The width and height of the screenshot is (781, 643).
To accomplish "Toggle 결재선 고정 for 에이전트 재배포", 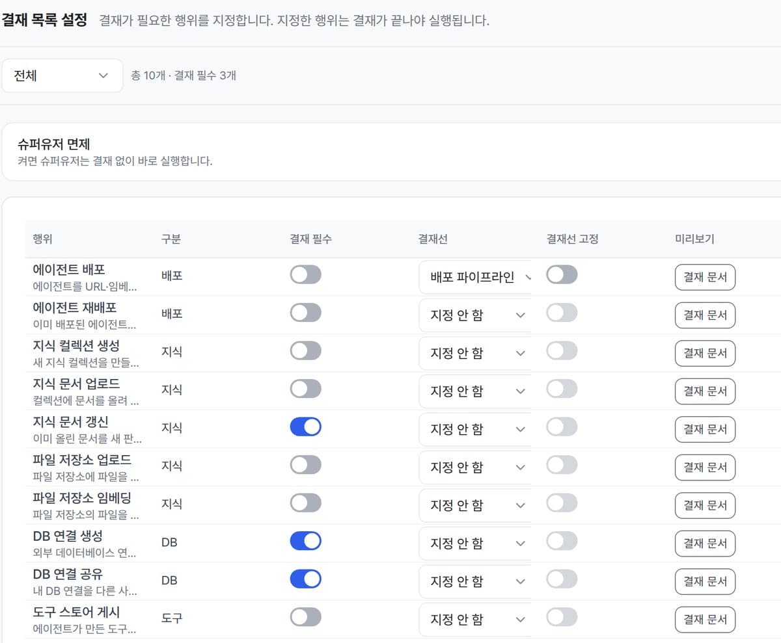I will pos(562,313).
